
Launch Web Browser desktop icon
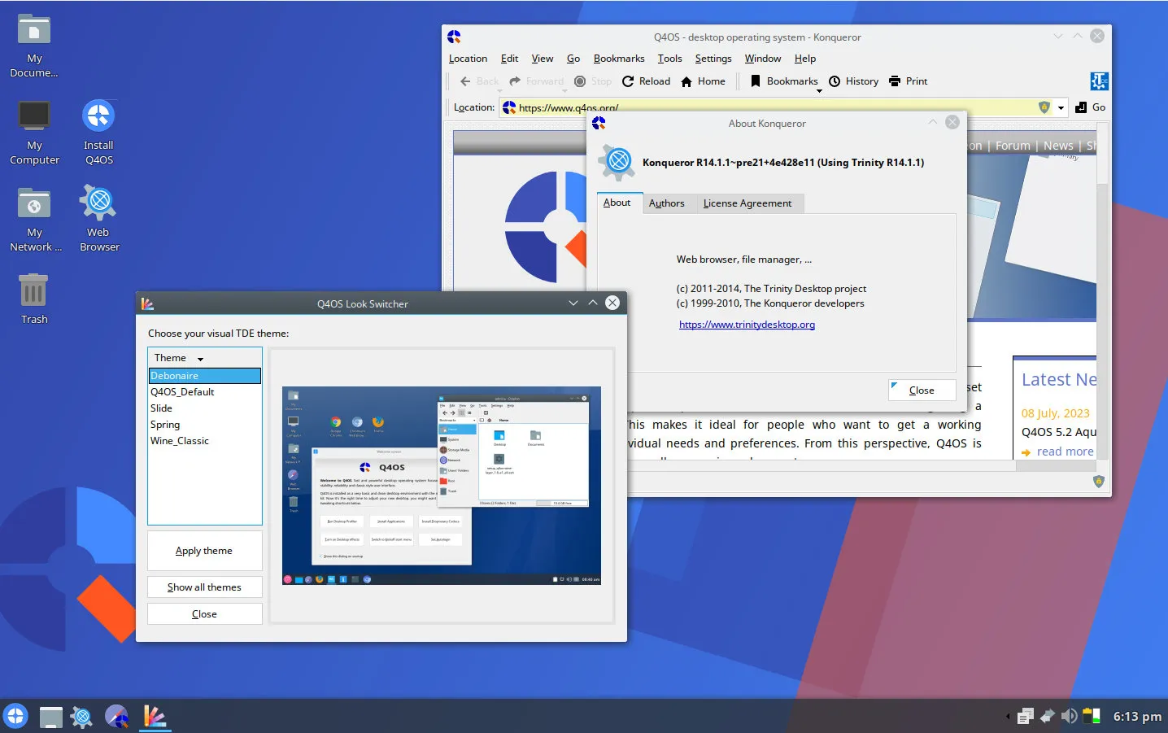(x=99, y=220)
